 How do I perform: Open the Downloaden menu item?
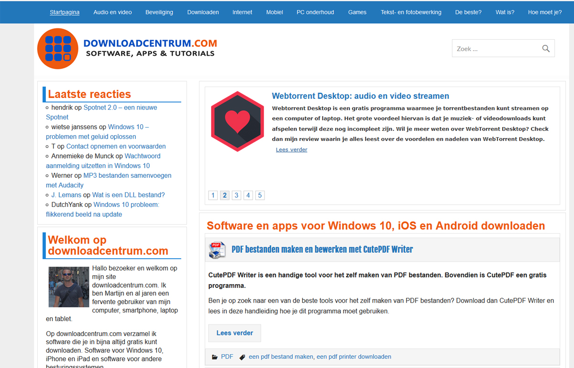(203, 12)
